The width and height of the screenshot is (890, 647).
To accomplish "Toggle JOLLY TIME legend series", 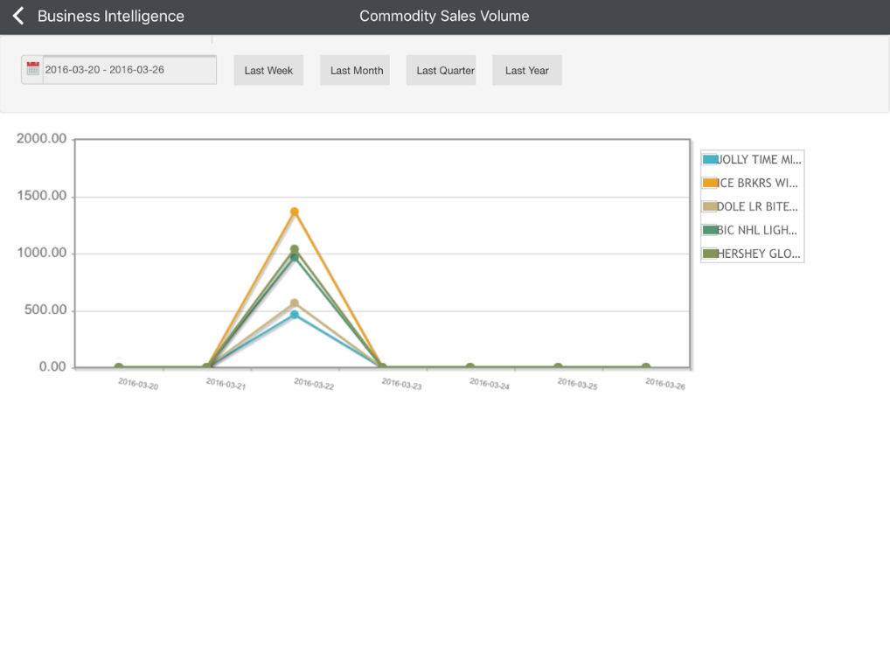I will point(759,159).
